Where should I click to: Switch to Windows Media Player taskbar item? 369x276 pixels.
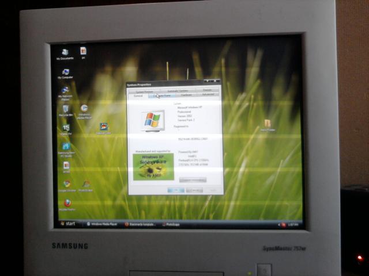(103, 224)
